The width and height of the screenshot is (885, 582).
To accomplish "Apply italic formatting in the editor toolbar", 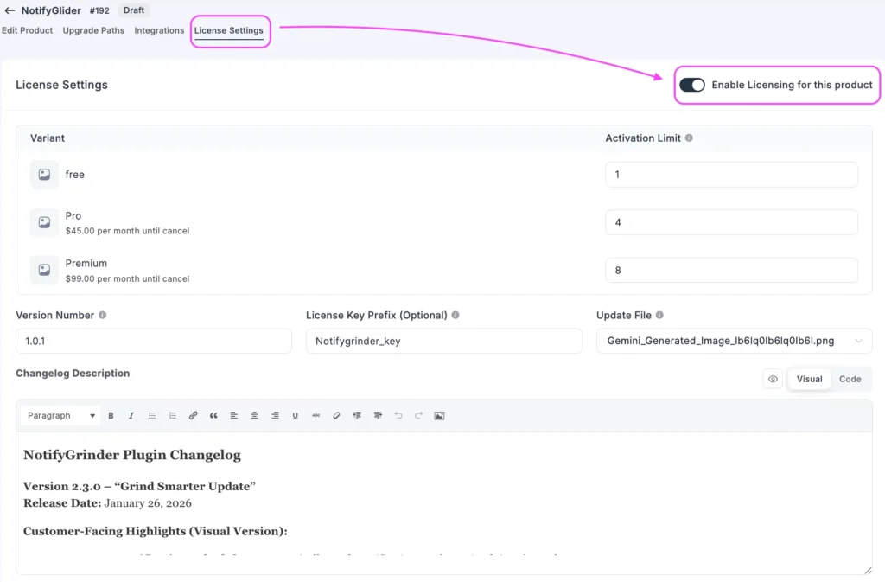I will (131, 415).
